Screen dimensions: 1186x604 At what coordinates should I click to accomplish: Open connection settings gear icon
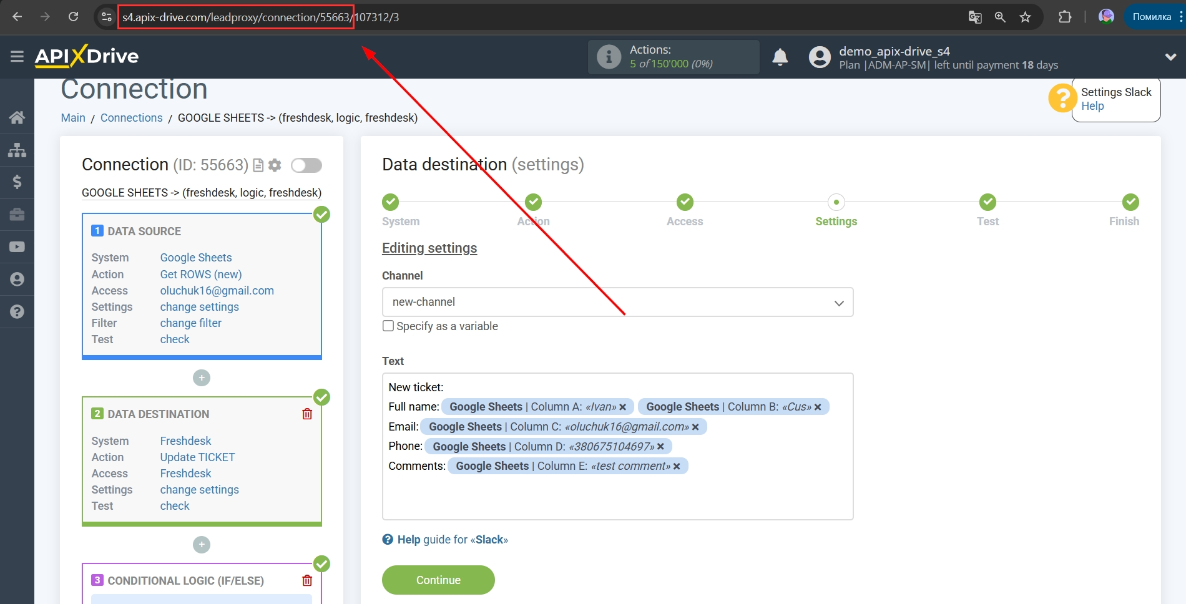pyautogui.click(x=275, y=165)
